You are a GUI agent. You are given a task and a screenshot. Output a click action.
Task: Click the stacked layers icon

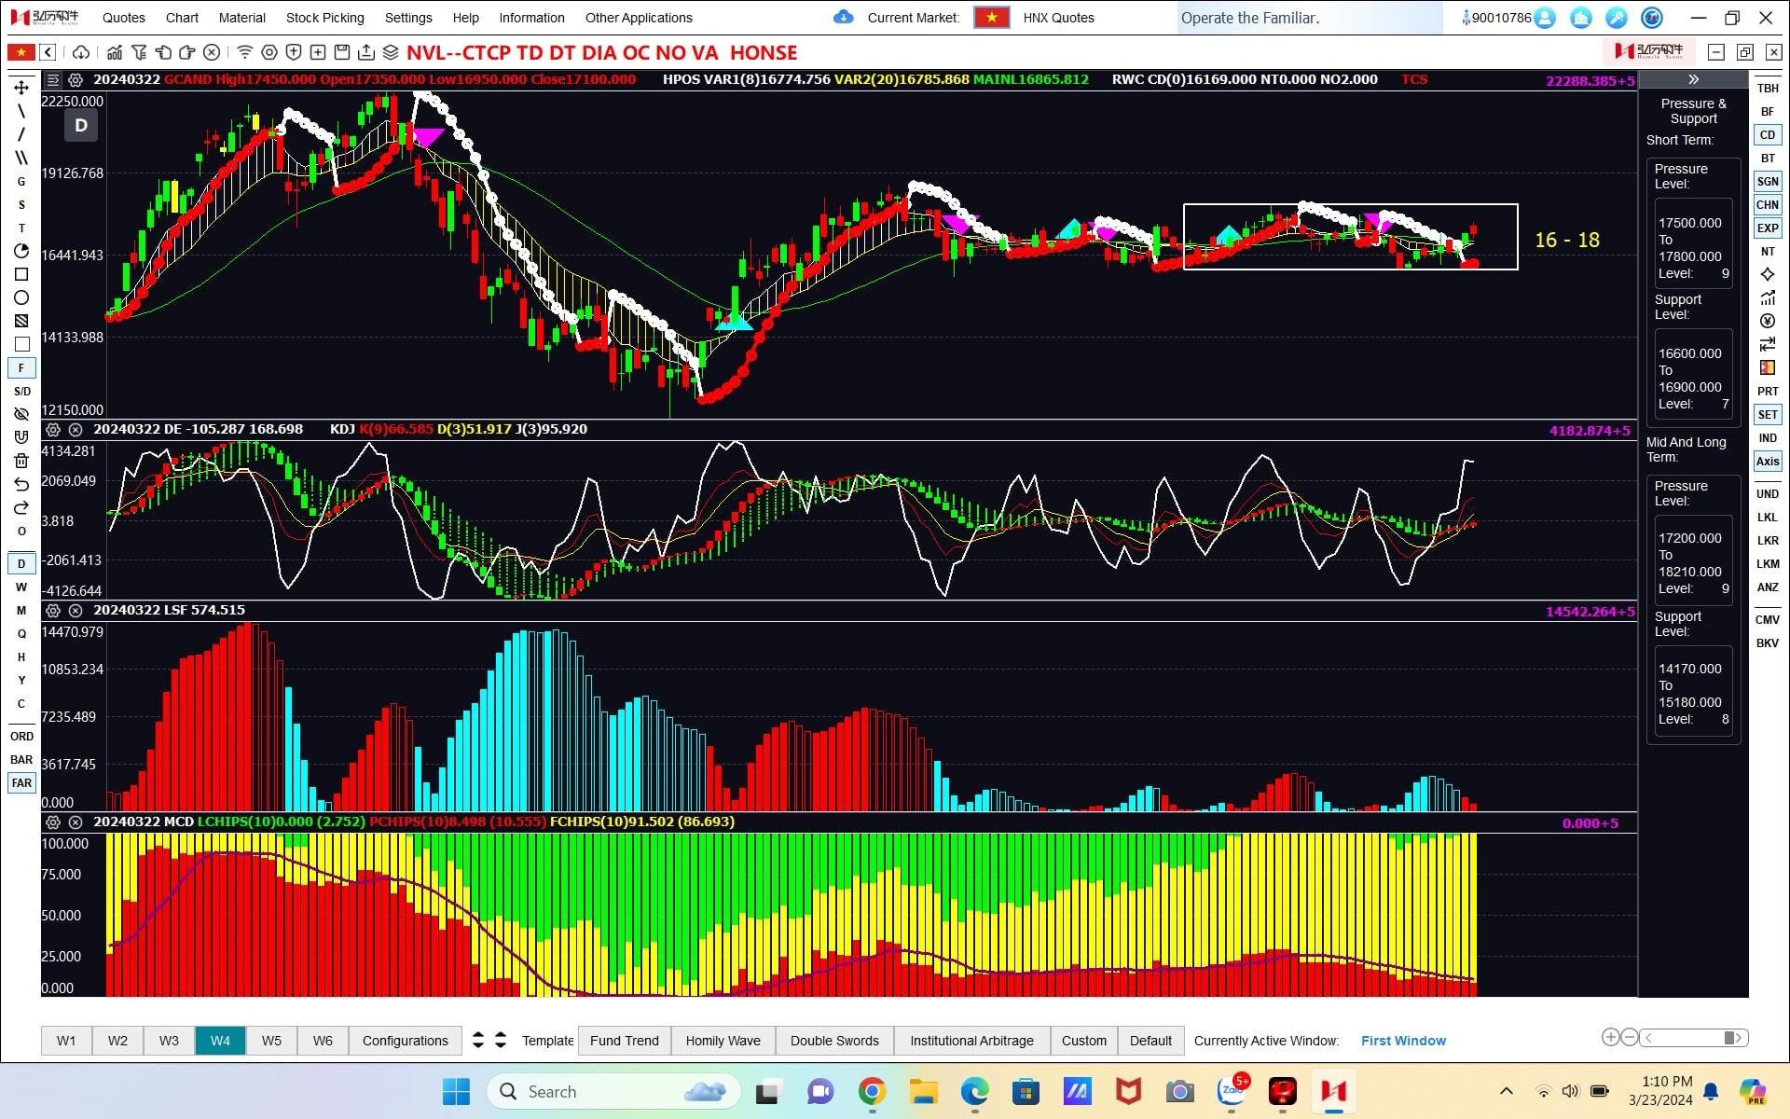[391, 52]
